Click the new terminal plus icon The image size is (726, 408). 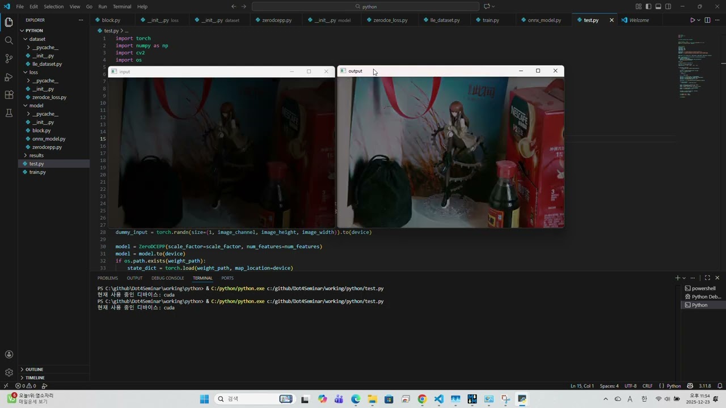tap(677, 278)
